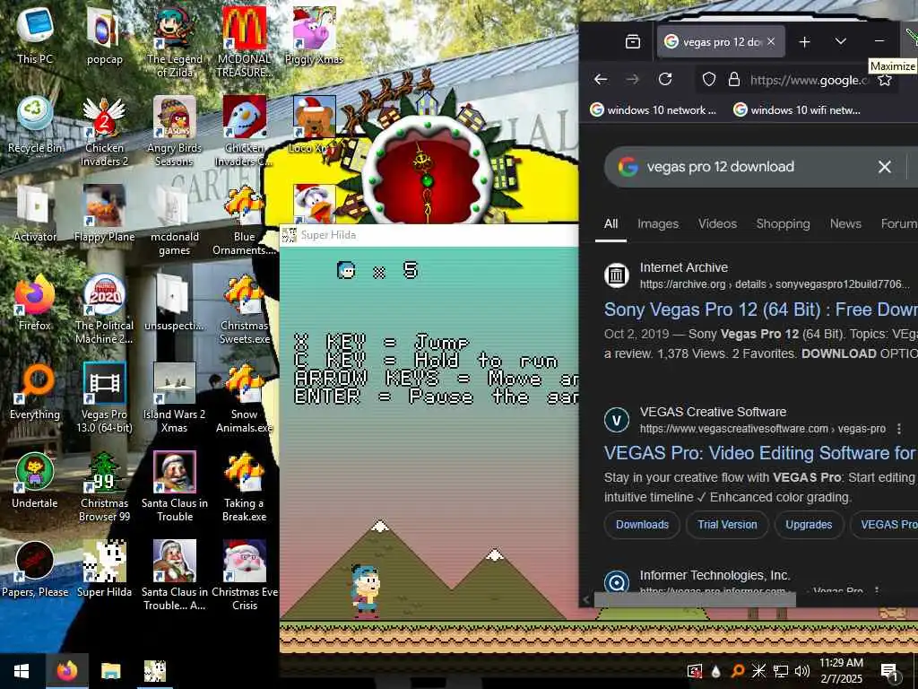Select the vegas pro 12 download tab
918x689 pixels.
[721, 41]
